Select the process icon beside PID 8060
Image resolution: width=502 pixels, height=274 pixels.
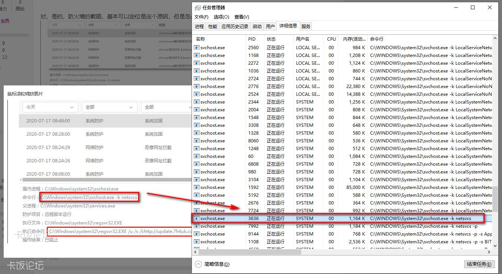tap(197, 141)
